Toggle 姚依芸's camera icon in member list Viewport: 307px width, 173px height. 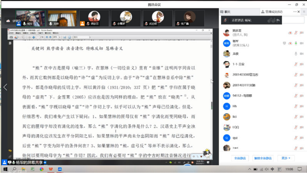click(301, 33)
